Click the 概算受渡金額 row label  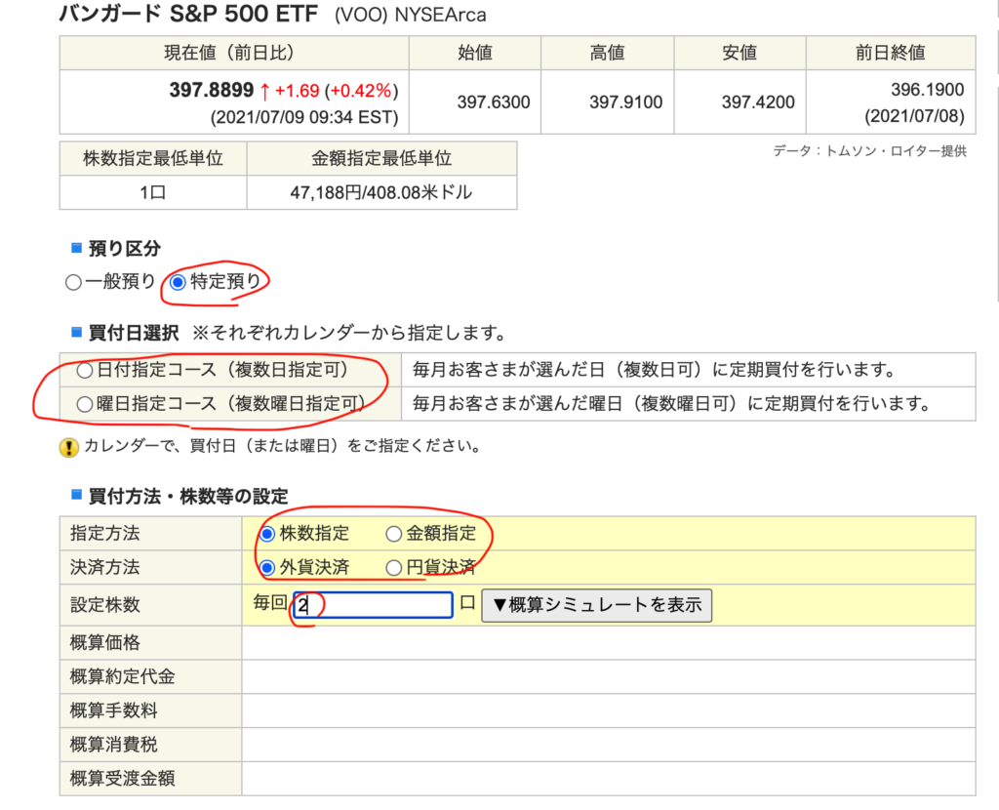tap(122, 778)
